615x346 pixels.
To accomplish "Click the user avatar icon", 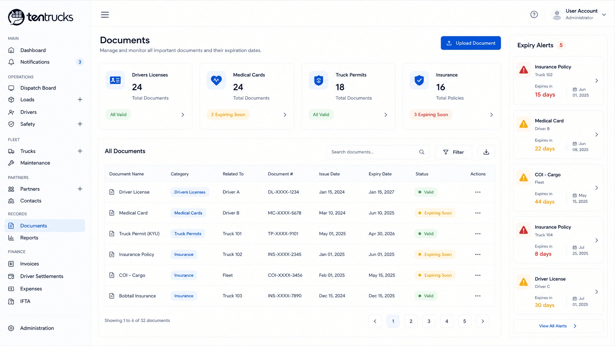I will (557, 14).
